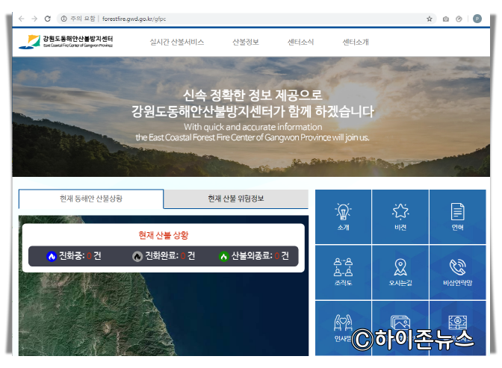The image size is (502, 368).
Task: Reload the page with refresh icon
Action: pyautogui.click(x=47, y=19)
